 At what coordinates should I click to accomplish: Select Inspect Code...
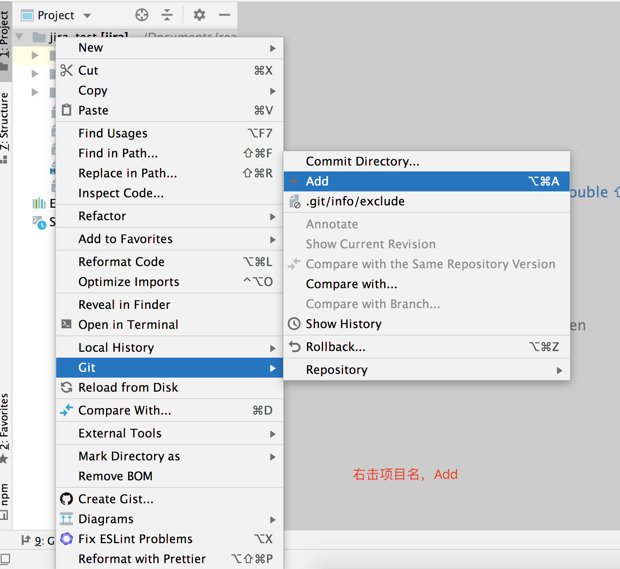tap(170, 193)
